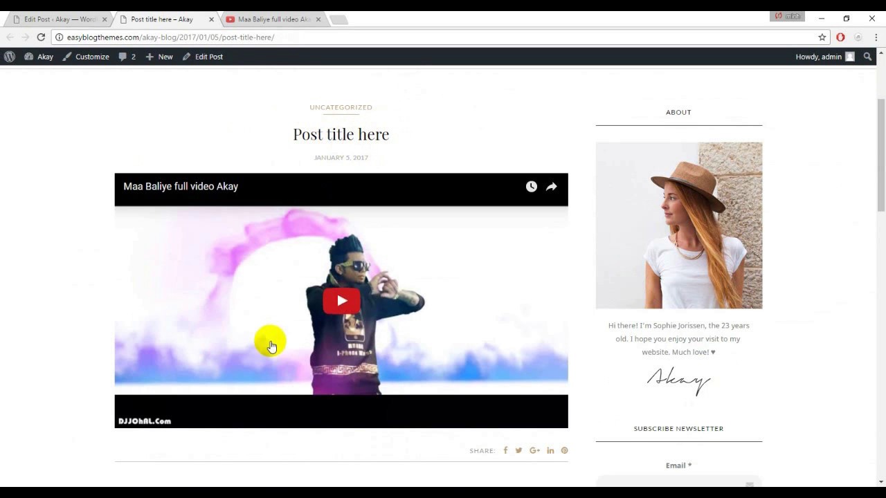Click the Akay signature image
This screenshot has height=498, width=886.
point(679,381)
